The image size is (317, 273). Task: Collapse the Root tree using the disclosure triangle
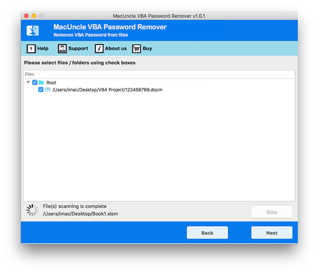pyautogui.click(x=28, y=82)
